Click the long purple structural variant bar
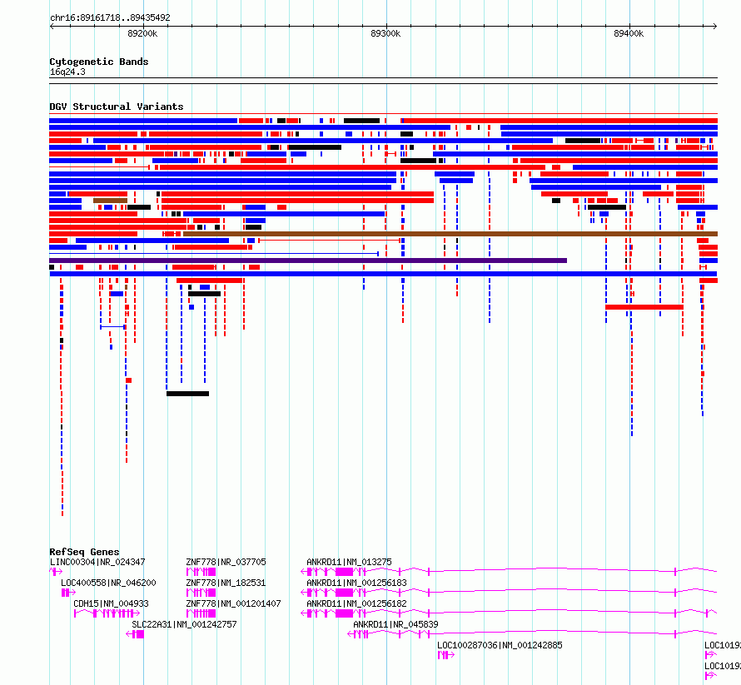This screenshot has height=685, width=741. click(x=308, y=261)
